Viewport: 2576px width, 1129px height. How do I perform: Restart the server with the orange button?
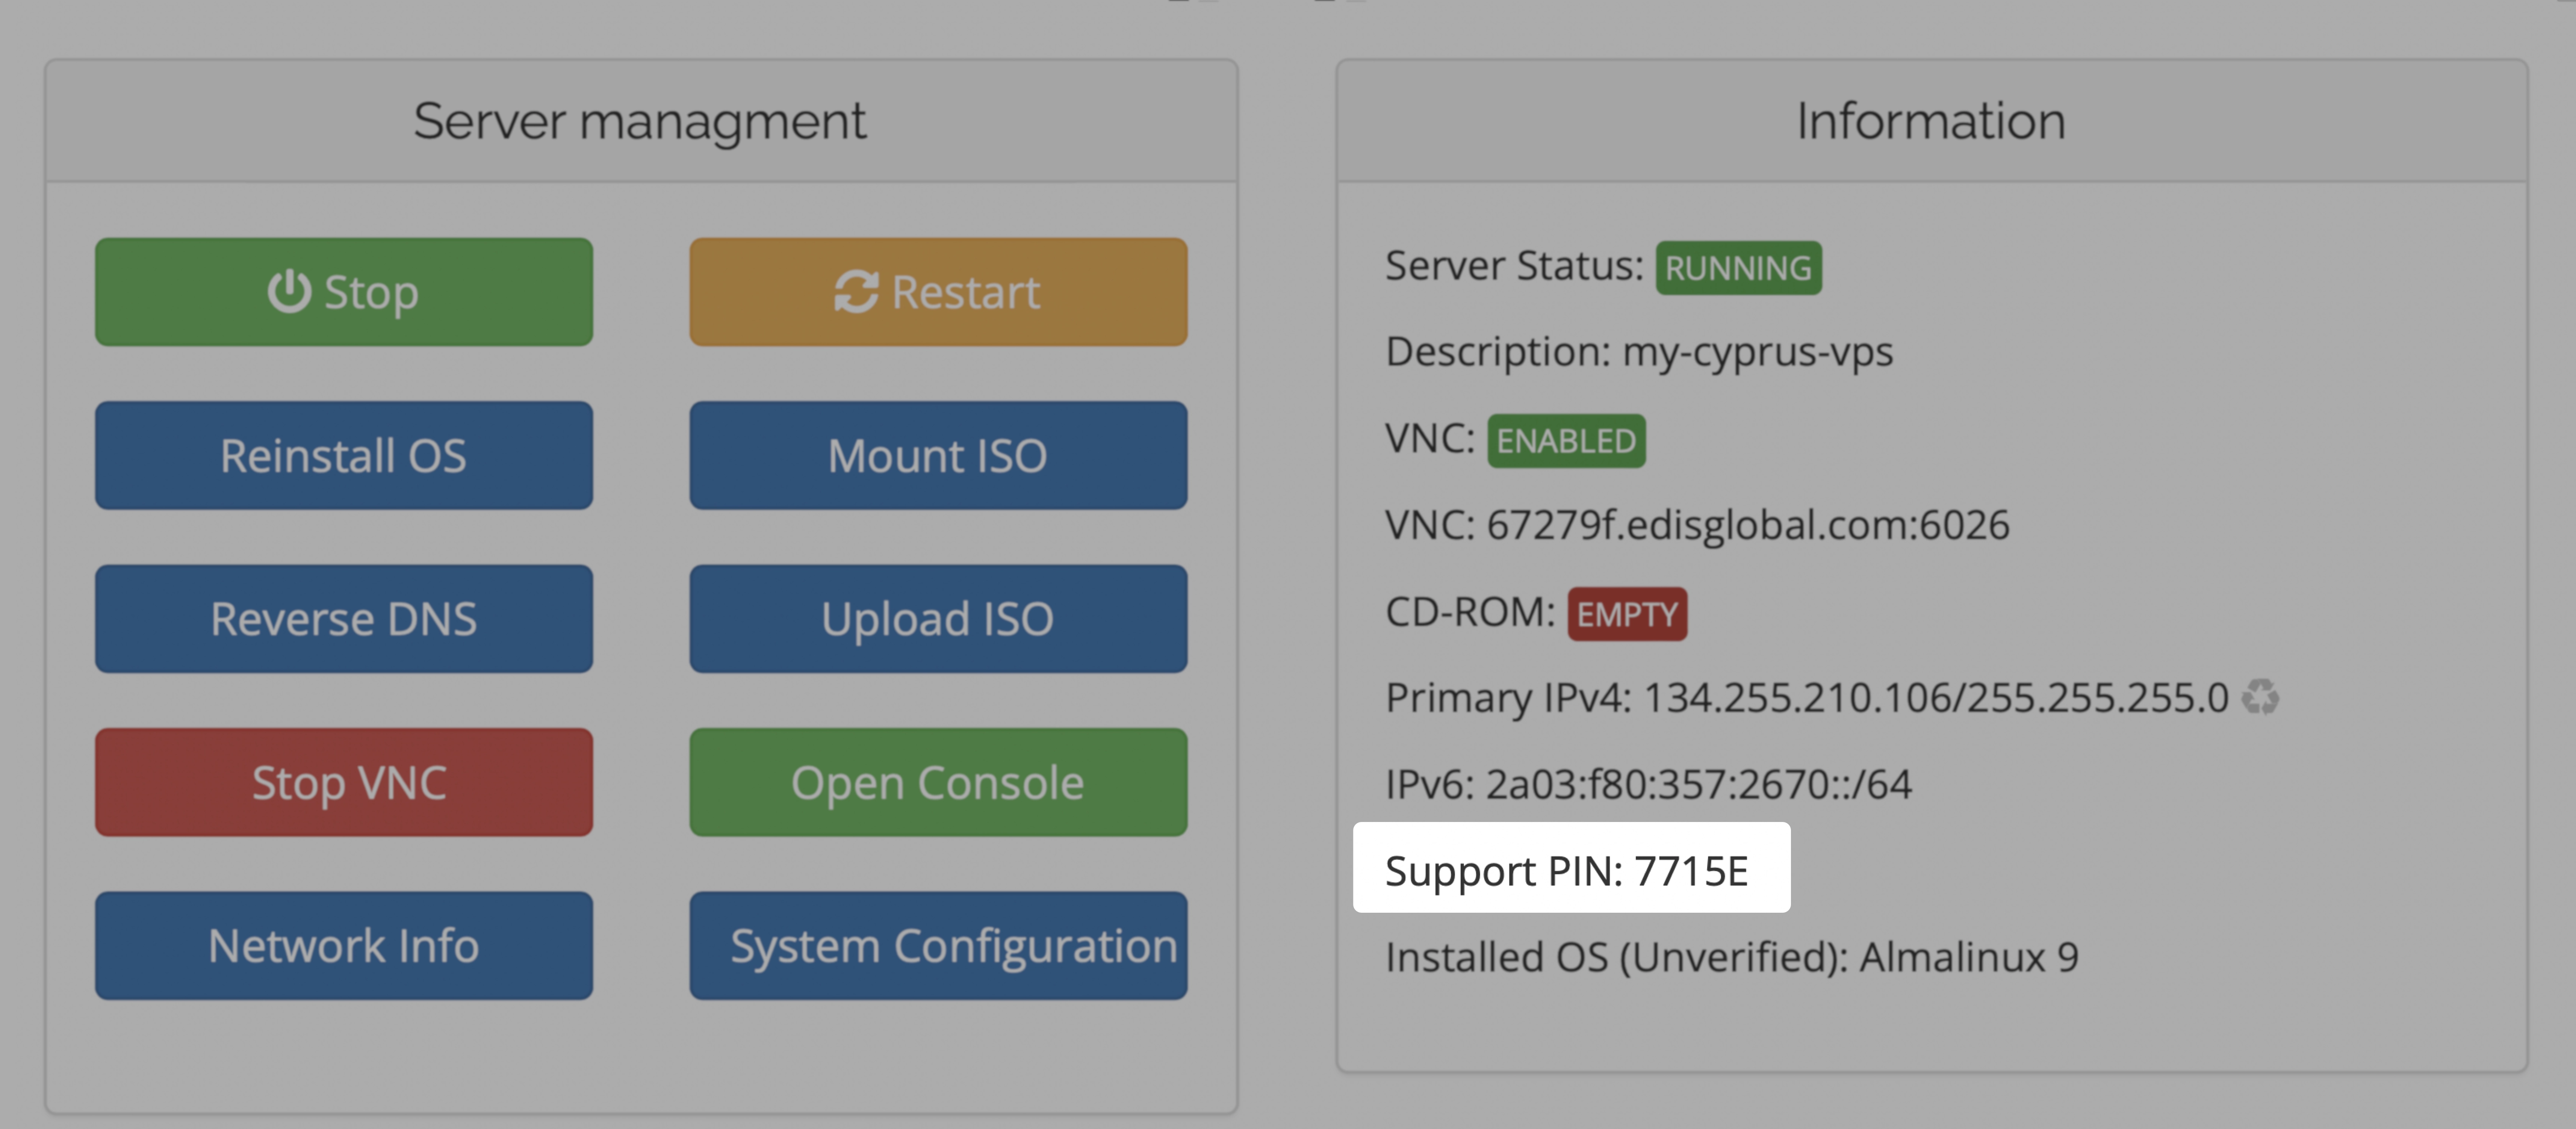click(x=938, y=292)
